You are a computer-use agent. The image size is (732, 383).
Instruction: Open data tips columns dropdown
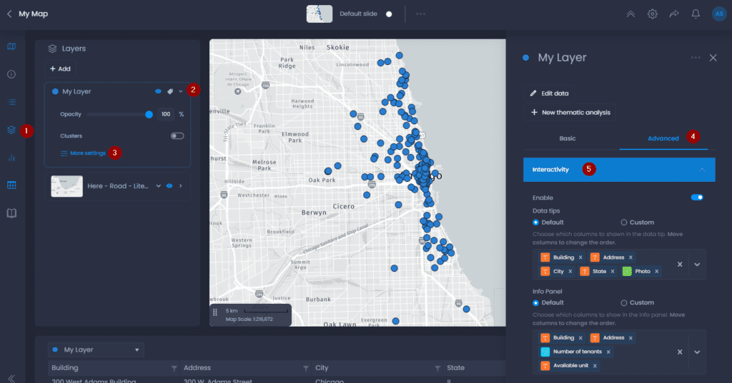pyautogui.click(x=697, y=264)
